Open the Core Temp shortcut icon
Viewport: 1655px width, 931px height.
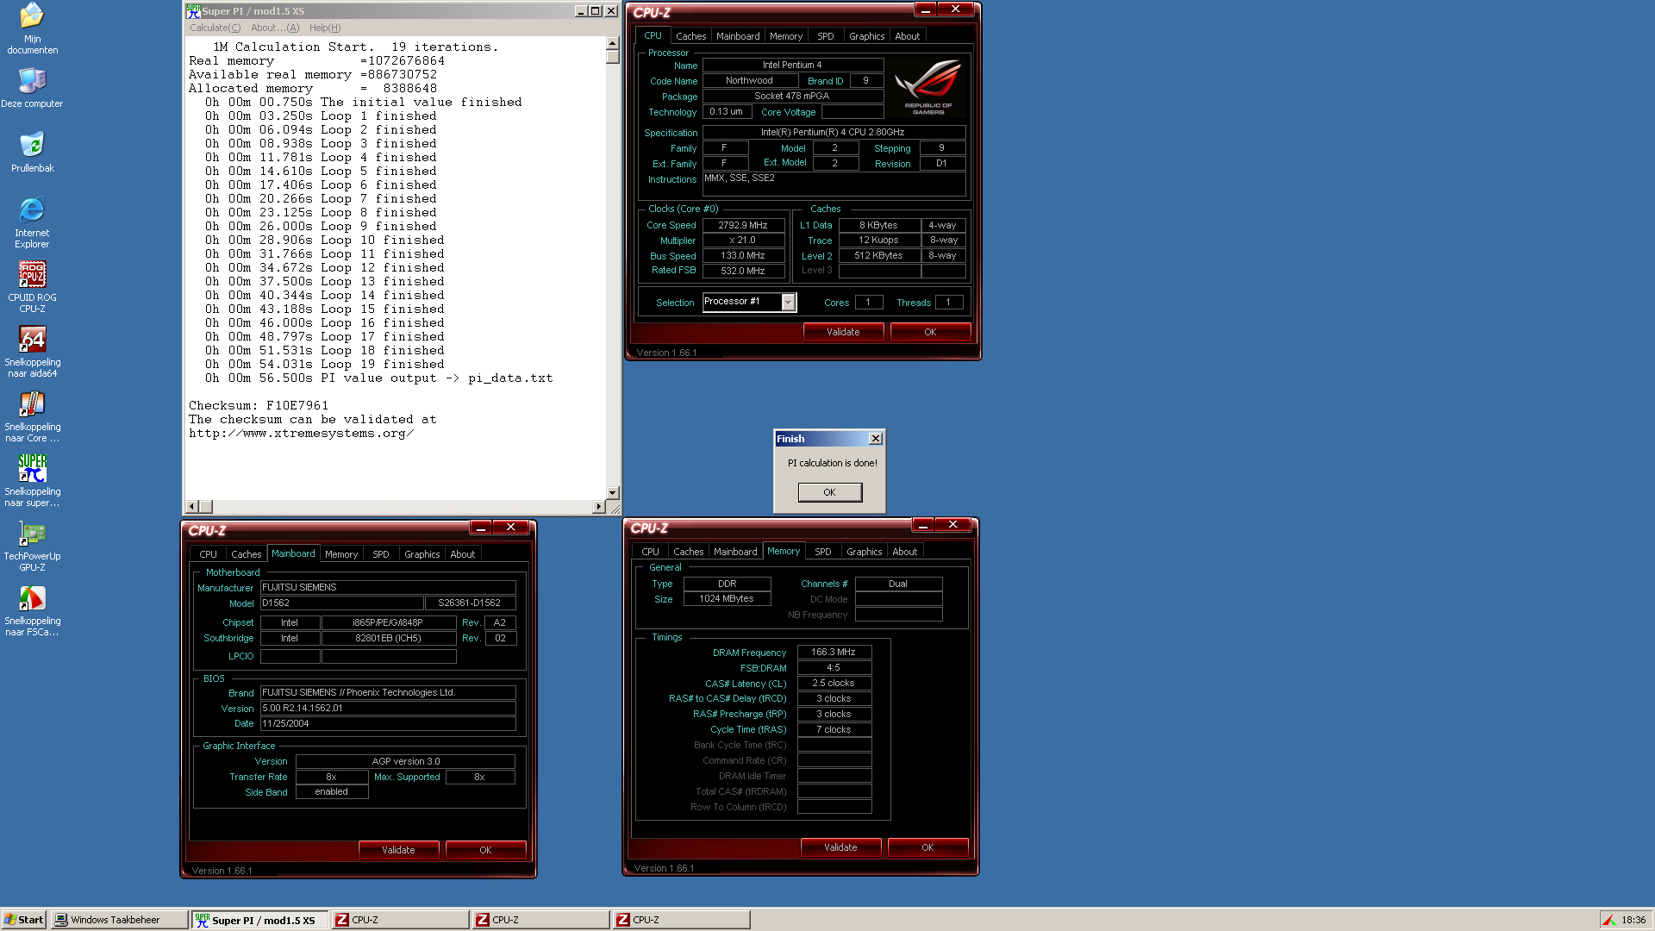tap(32, 416)
